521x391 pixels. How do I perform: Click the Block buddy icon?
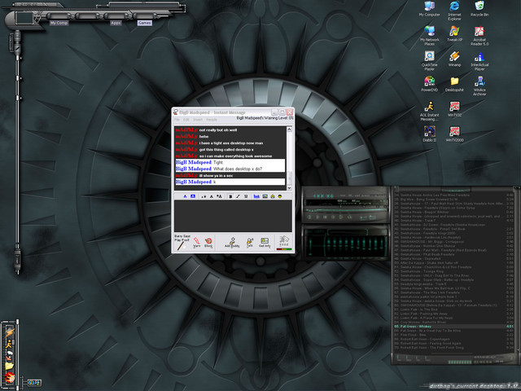(x=208, y=242)
